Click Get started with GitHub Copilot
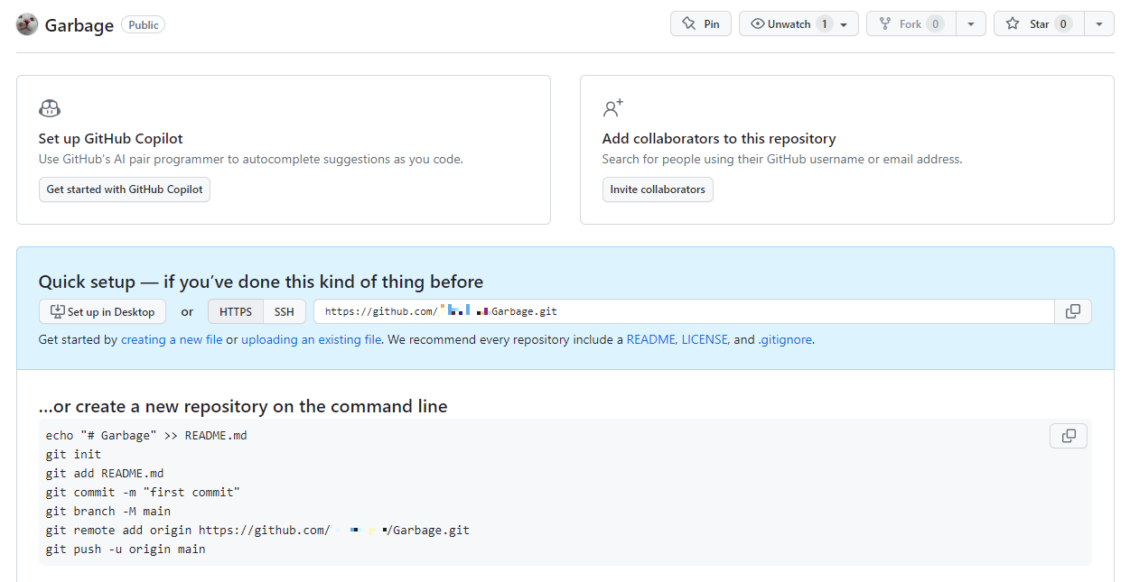This screenshot has width=1130, height=582. pos(125,189)
